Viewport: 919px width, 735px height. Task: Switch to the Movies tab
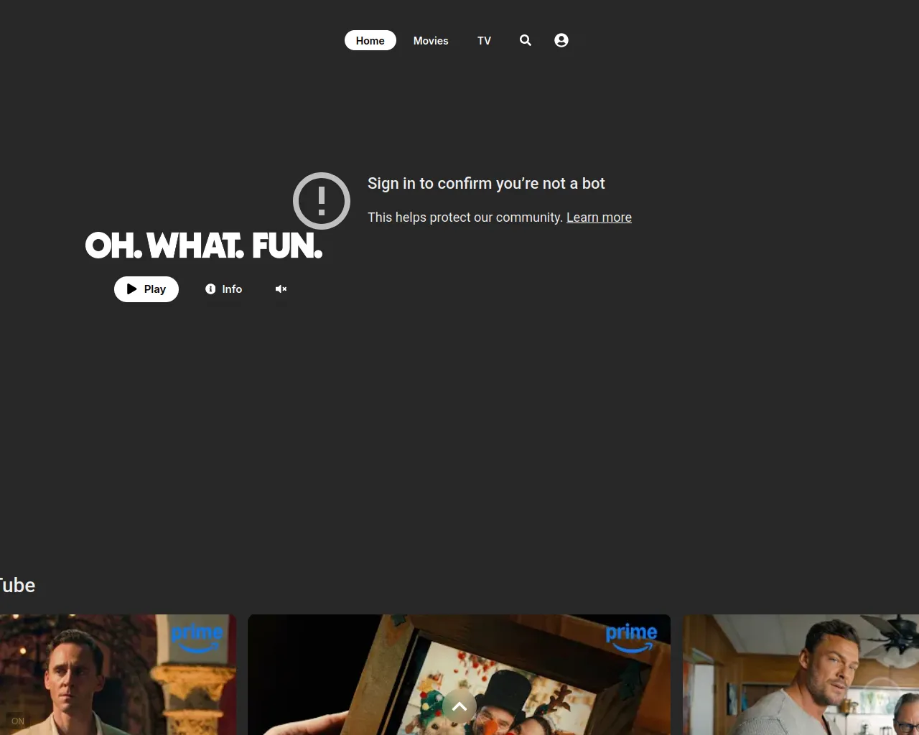[431, 40]
